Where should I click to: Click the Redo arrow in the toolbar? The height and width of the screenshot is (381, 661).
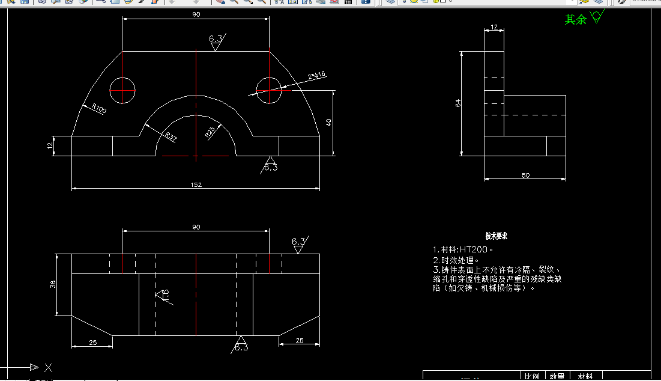[x=196, y=3]
